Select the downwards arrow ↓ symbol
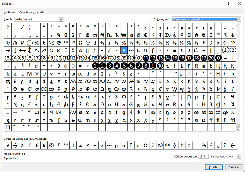Screen dimensions: 245x172 point(15,50)
